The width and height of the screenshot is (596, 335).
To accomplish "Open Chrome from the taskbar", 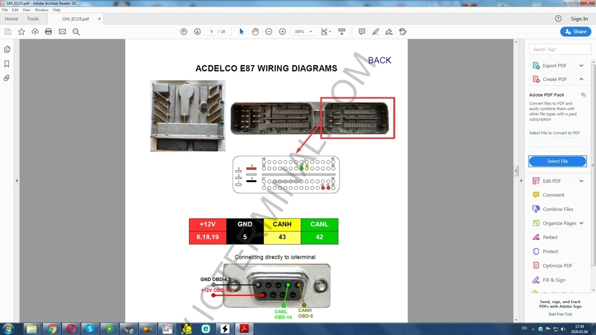I will tap(51, 329).
